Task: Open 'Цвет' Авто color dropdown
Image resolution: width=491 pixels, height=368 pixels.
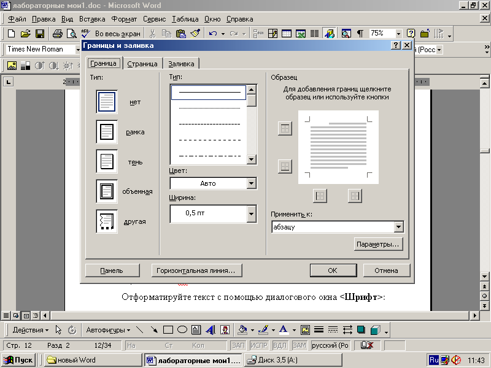Action: 252,183
